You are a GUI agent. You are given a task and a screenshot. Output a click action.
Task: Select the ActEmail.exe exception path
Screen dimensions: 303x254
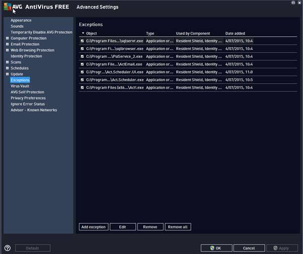tap(114, 64)
